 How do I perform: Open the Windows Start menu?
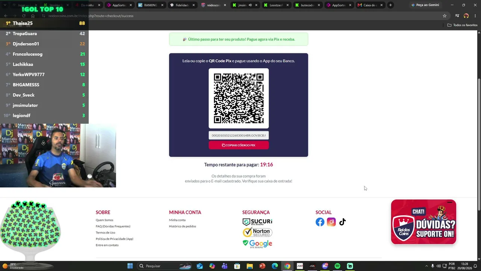[x=130, y=266]
